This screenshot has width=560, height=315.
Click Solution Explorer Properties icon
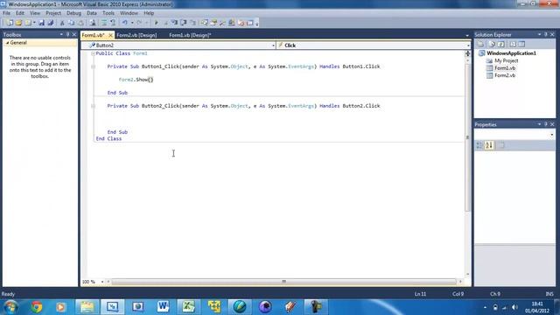480,45
